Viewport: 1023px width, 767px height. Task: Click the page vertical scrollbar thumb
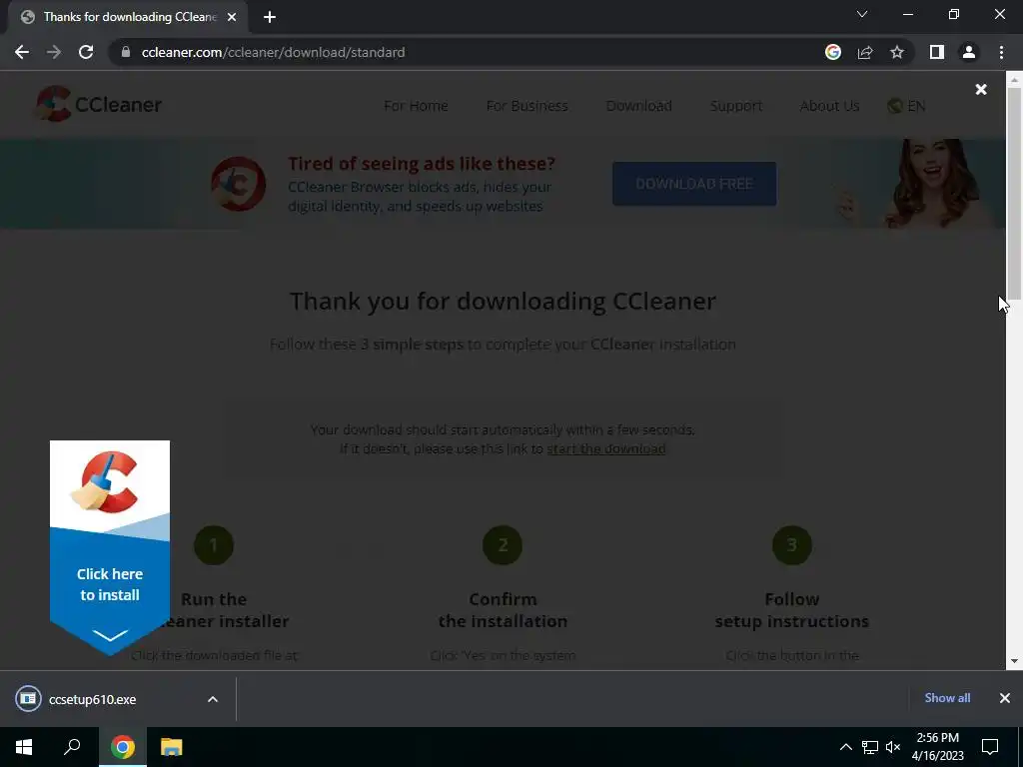pos(1014,193)
